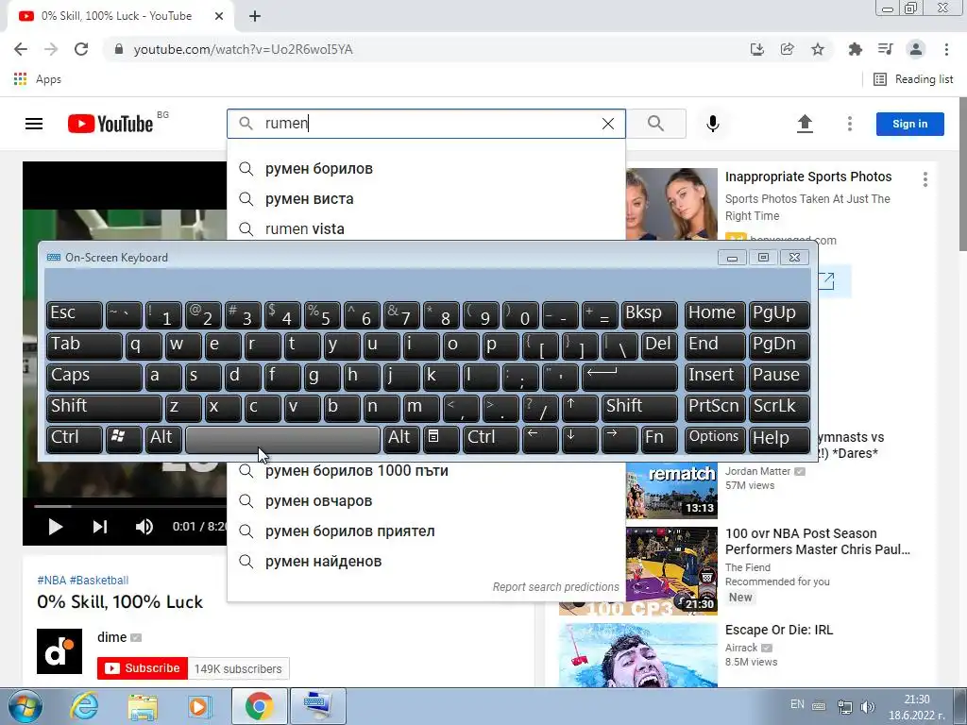Viewport: 967px width, 725px height.
Task: Toggle the left Alt key on keyboard
Action: coord(162,438)
